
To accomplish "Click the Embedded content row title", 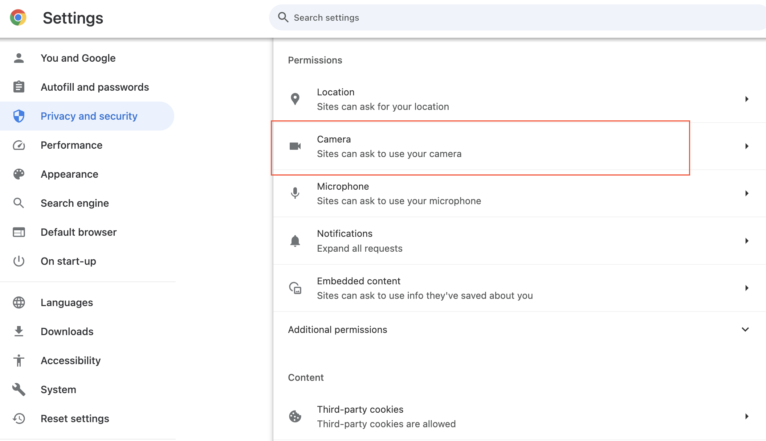I will click(358, 281).
